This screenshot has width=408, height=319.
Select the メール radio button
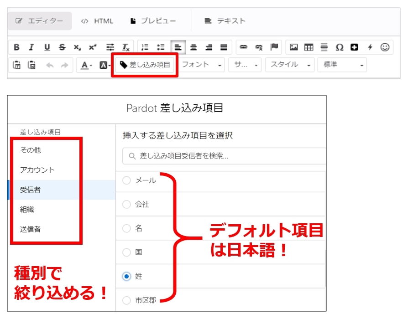(126, 180)
